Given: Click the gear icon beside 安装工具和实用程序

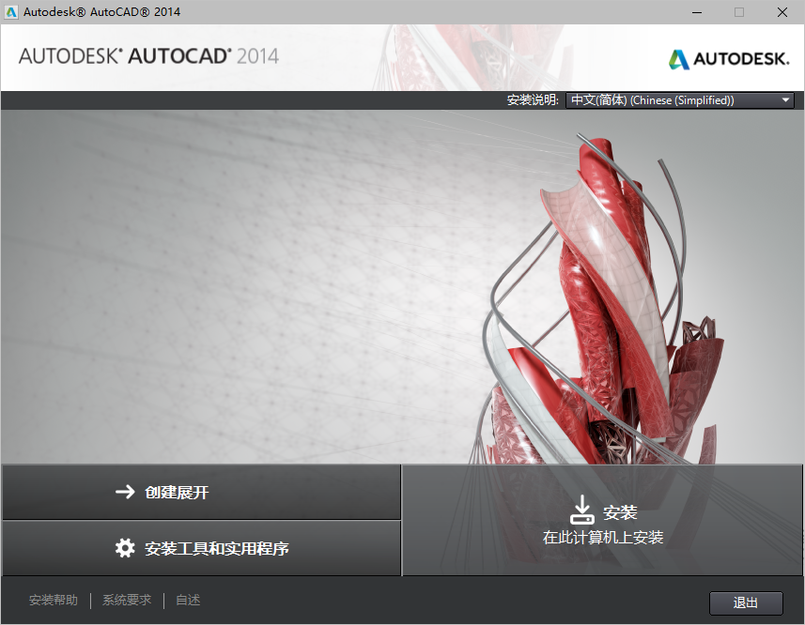Looking at the screenshot, I should (126, 548).
